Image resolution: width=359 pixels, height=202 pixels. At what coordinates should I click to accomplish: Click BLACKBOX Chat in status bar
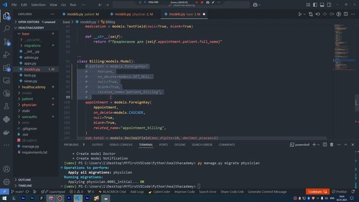[112, 192]
